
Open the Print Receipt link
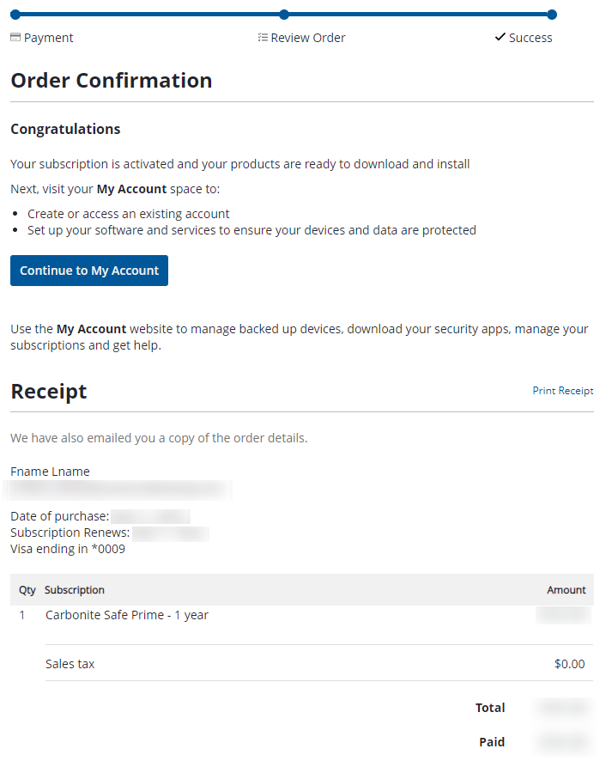[x=563, y=391]
